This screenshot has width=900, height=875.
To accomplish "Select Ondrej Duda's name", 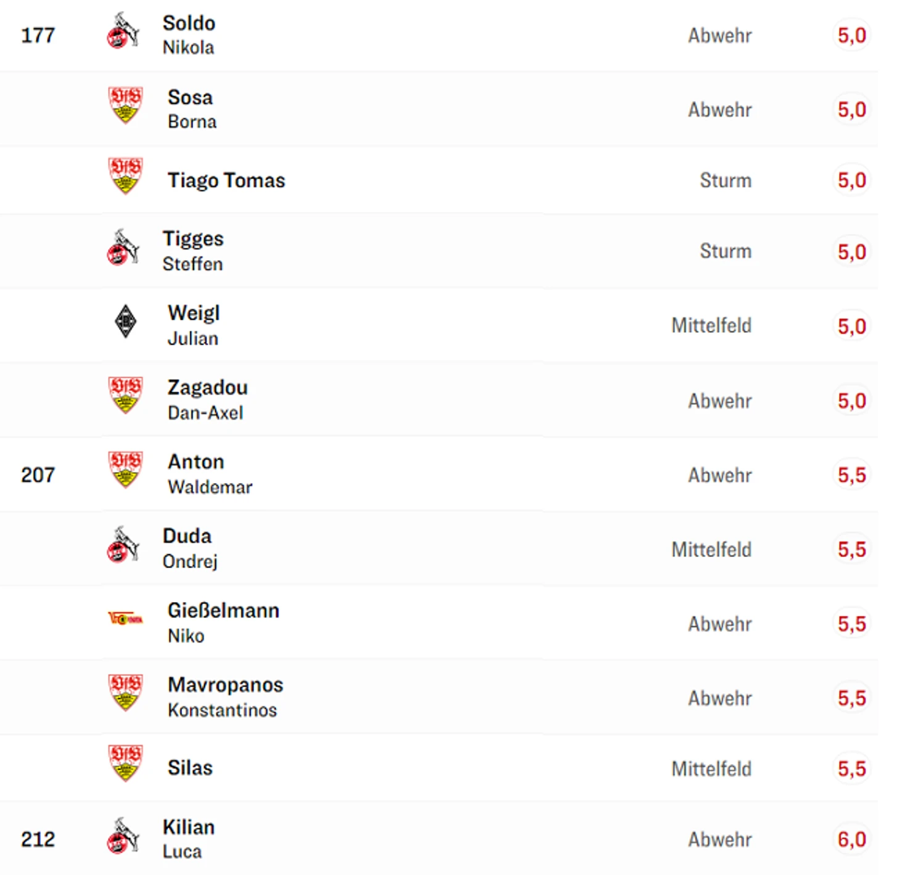I will pyautogui.click(x=189, y=548).
